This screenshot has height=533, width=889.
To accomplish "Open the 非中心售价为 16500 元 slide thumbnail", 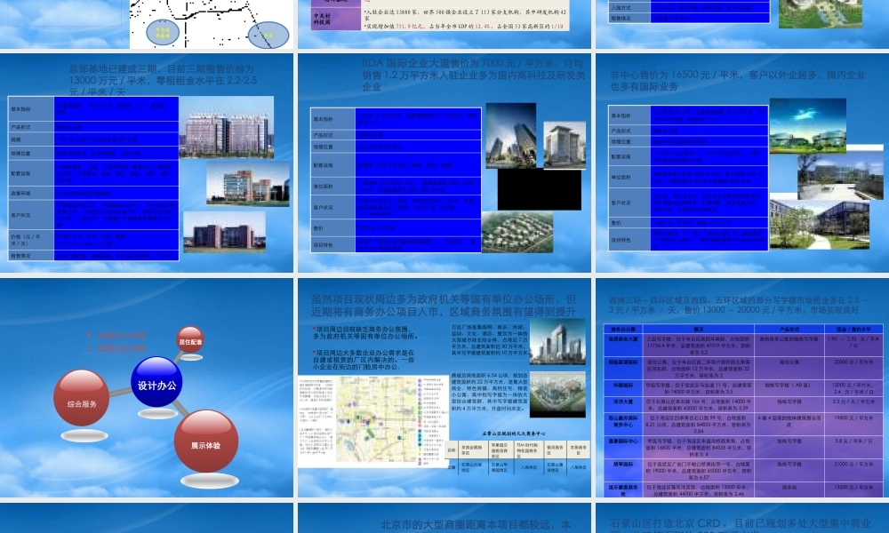I will (742, 163).
